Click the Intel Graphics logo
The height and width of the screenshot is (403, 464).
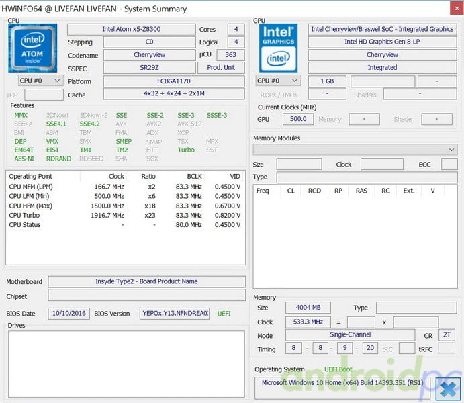278,48
